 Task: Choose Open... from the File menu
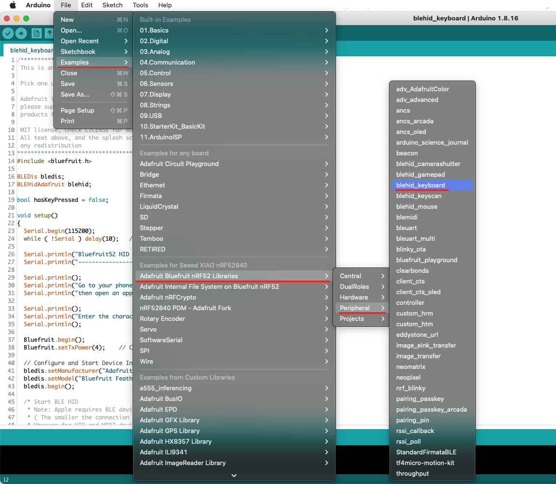pyautogui.click(x=93, y=30)
